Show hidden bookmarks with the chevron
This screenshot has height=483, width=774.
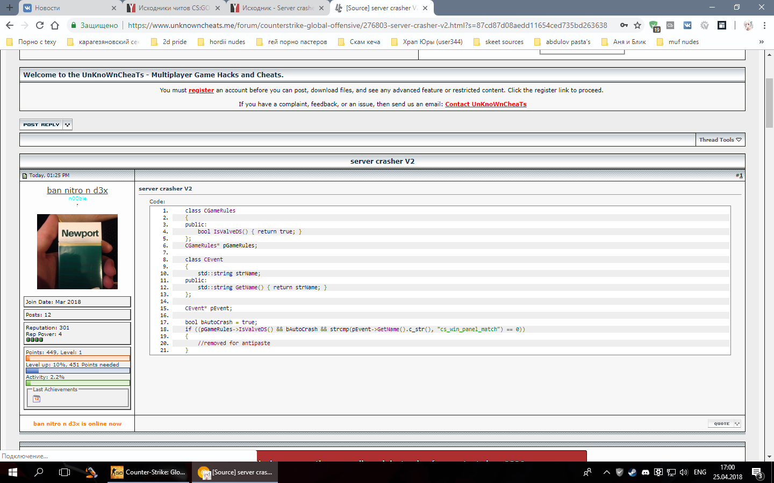761,42
